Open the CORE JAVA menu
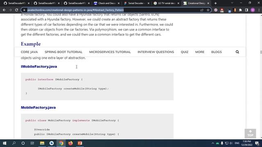The height and width of the screenshot is (147, 262). pyautogui.click(x=29, y=52)
